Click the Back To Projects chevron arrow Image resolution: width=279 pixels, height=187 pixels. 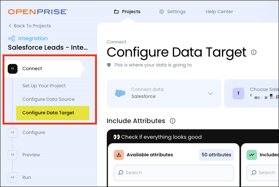(x=10, y=26)
